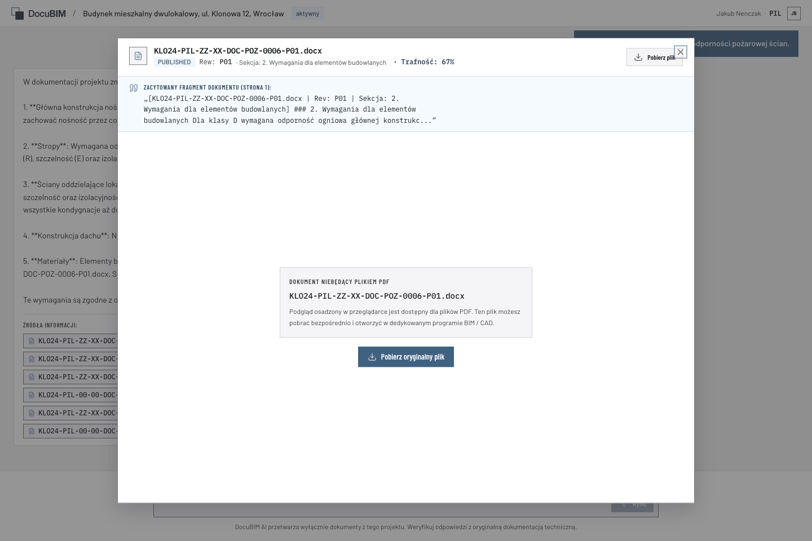
Task: Click the document file icon in the dialog header
Action: tap(138, 56)
